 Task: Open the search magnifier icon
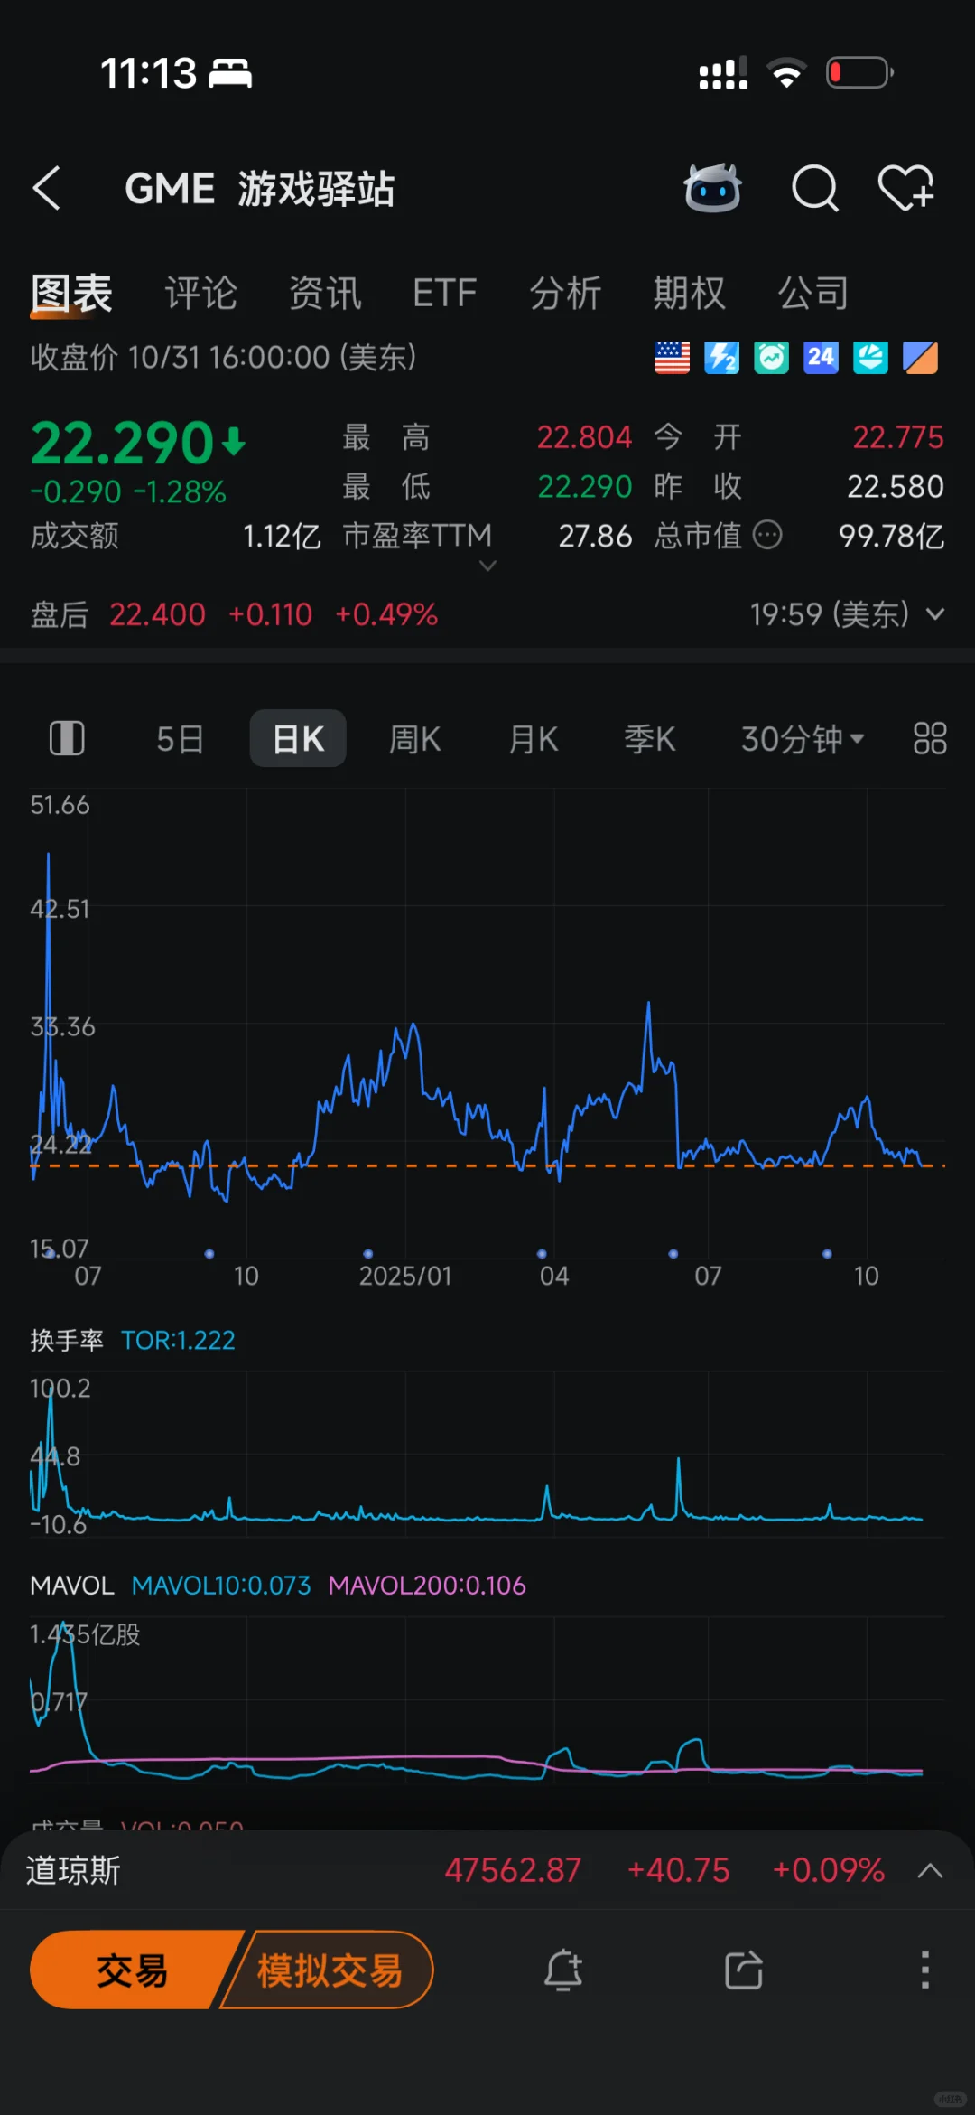click(x=815, y=188)
